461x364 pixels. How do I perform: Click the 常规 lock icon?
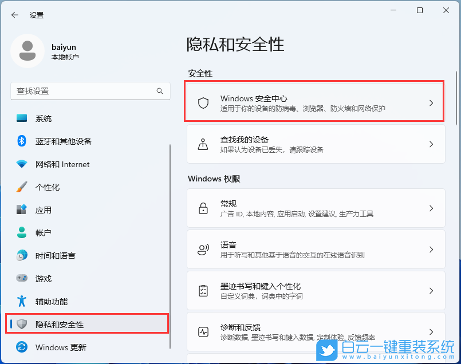(203, 208)
